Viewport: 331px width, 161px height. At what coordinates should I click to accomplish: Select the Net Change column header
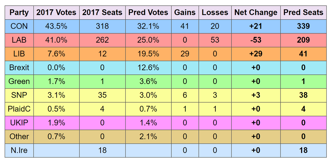coord(256,12)
